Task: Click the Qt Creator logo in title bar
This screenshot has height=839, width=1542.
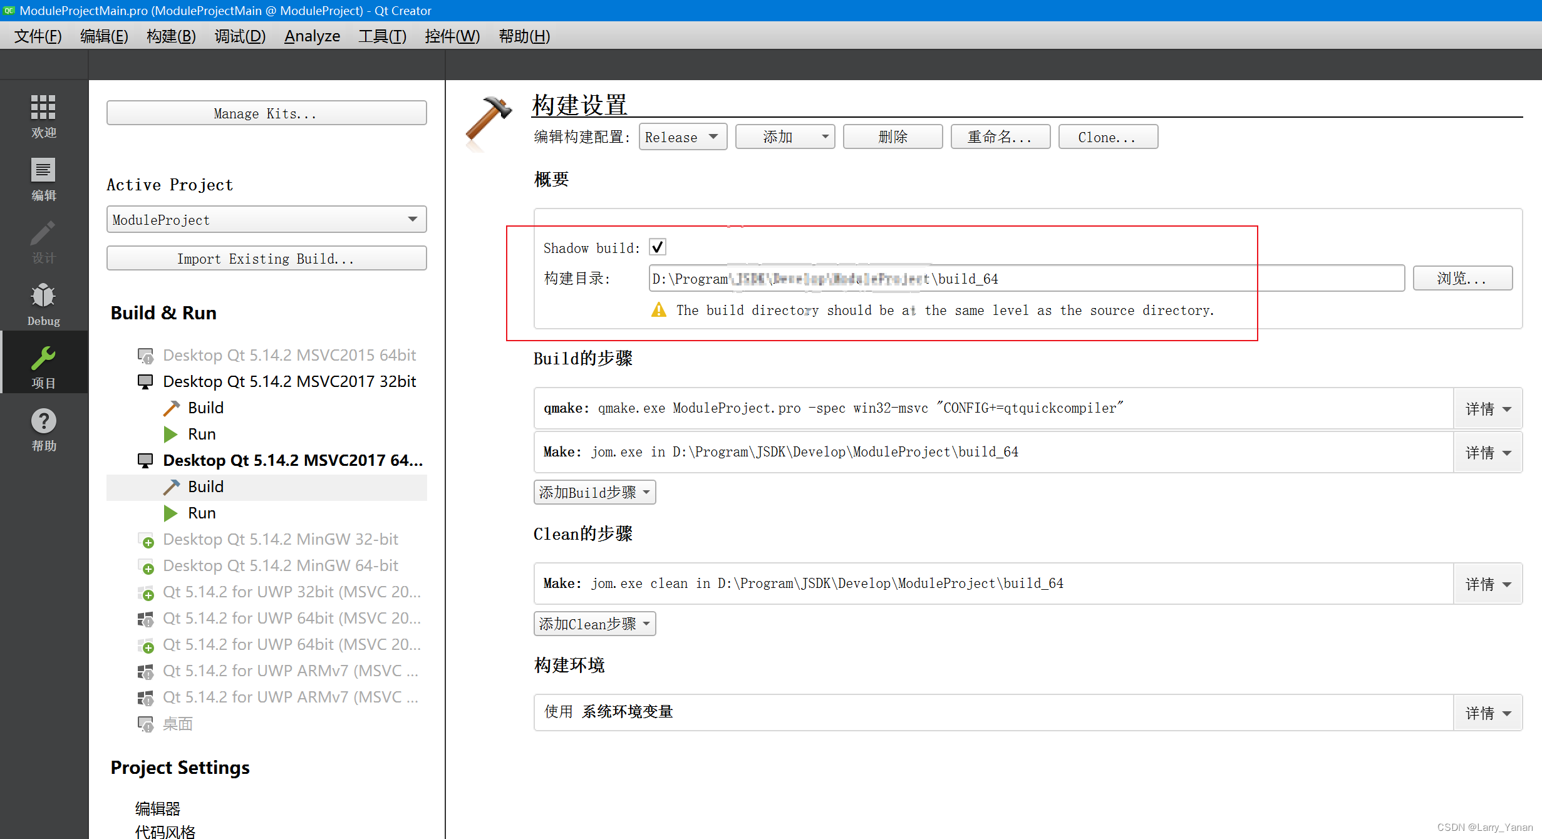Action: click(9, 10)
